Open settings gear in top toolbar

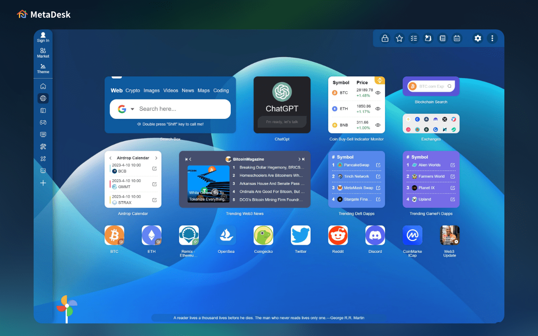[478, 38]
